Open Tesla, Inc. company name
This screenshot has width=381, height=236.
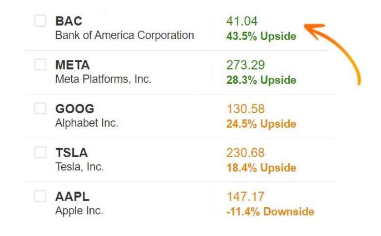tap(80, 167)
